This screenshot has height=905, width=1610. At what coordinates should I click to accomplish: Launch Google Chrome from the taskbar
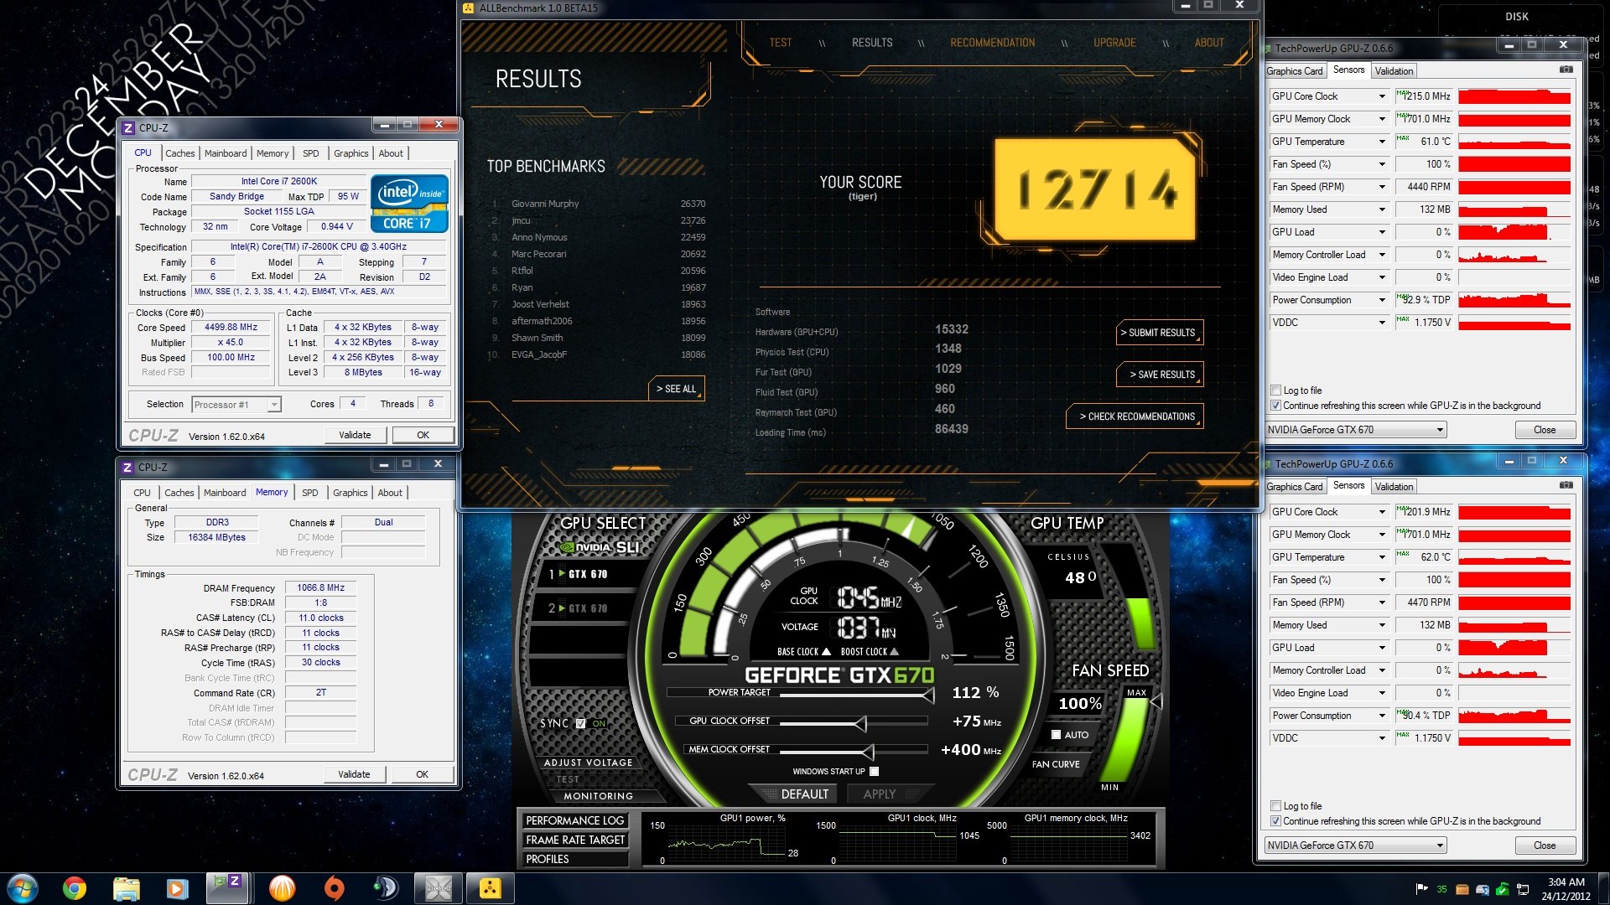[75, 888]
